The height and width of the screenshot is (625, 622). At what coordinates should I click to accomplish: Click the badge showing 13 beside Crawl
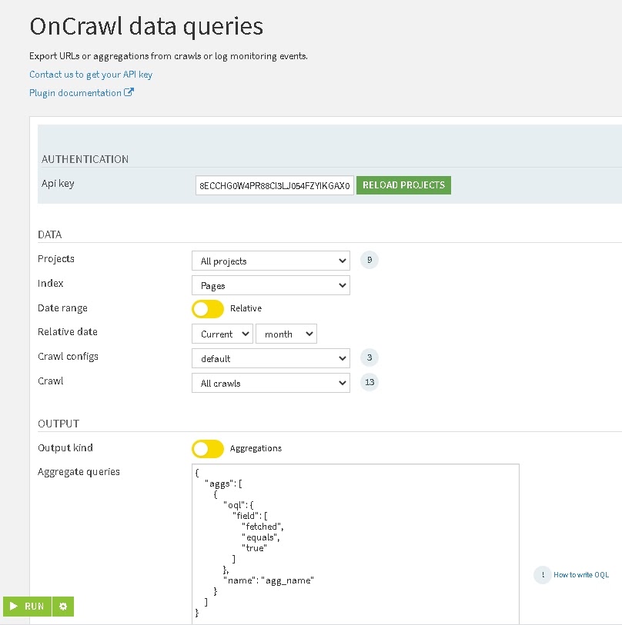pyautogui.click(x=370, y=382)
